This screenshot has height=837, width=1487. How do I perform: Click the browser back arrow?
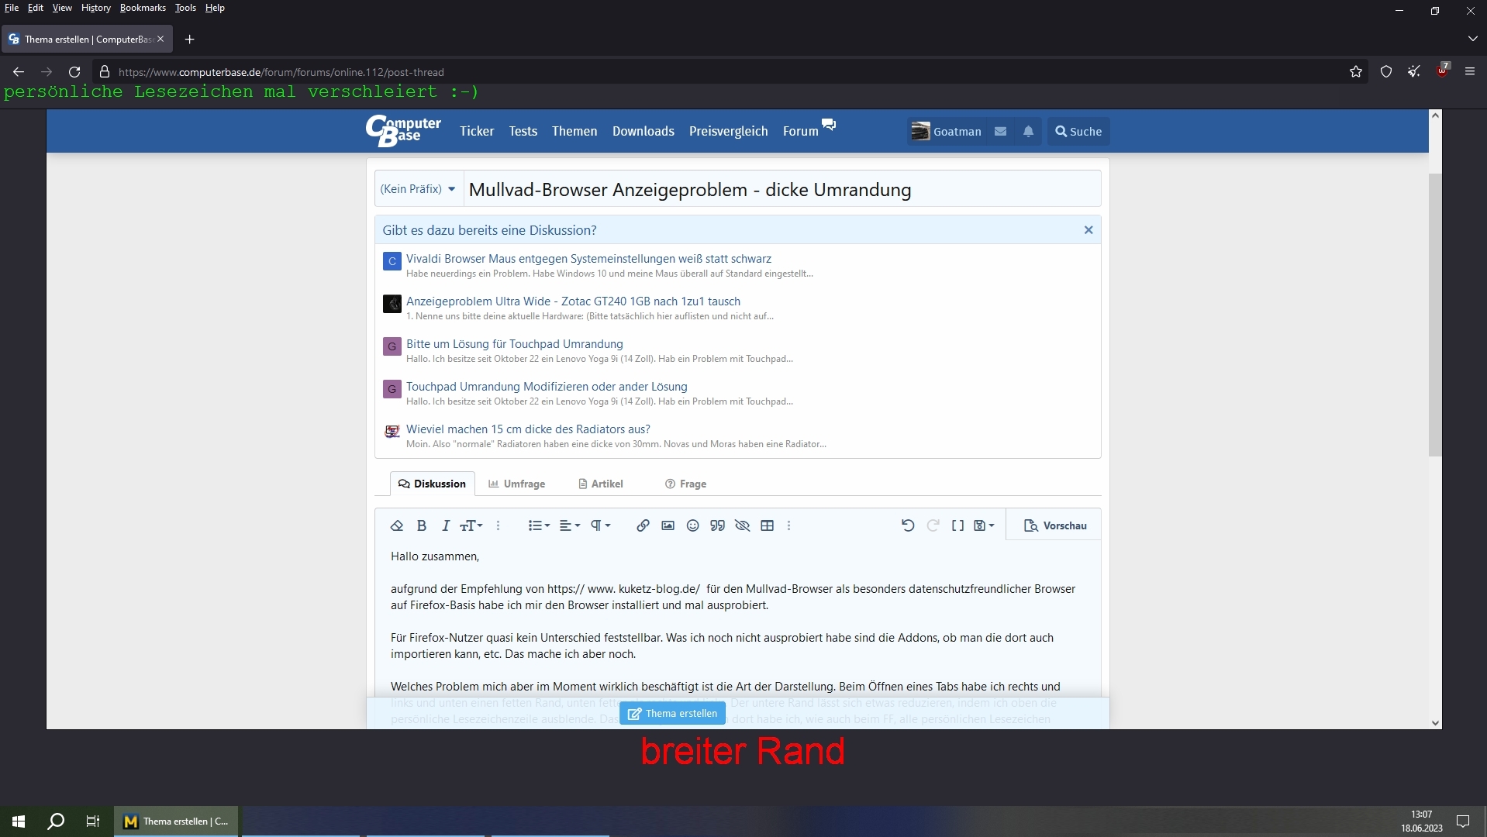pyautogui.click(x=19, y=72)
